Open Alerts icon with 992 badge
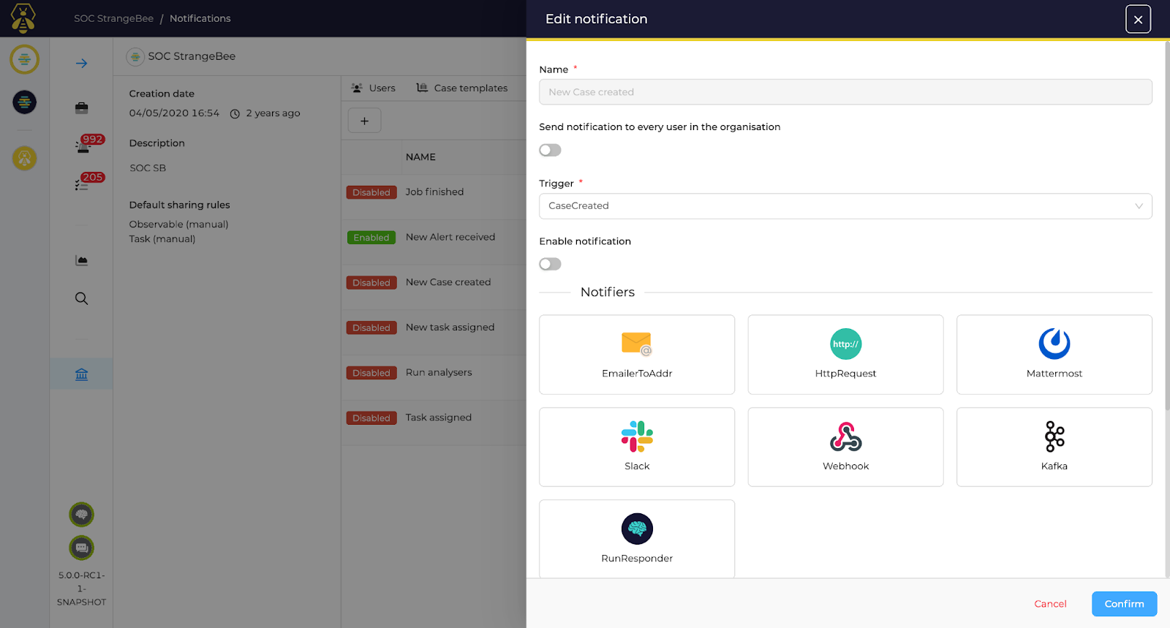The height and width of the screenshot is (628, 1170). (x=83, y=145)
